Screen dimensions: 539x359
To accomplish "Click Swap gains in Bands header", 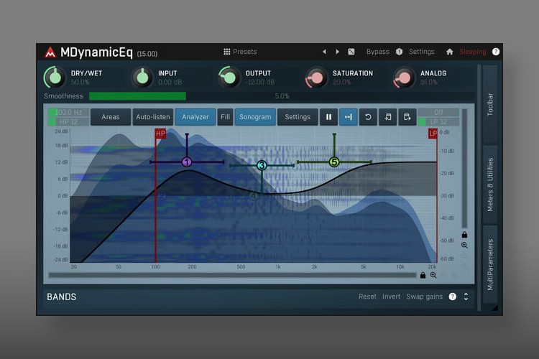I will click(424, 297).
